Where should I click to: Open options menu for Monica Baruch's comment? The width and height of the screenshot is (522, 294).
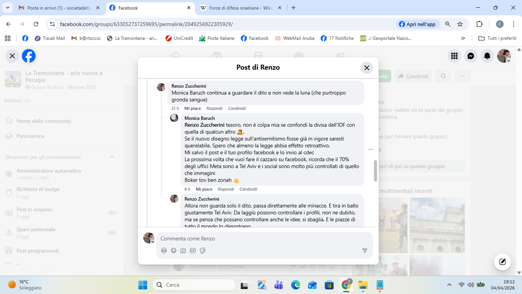[x=371, y=149]
